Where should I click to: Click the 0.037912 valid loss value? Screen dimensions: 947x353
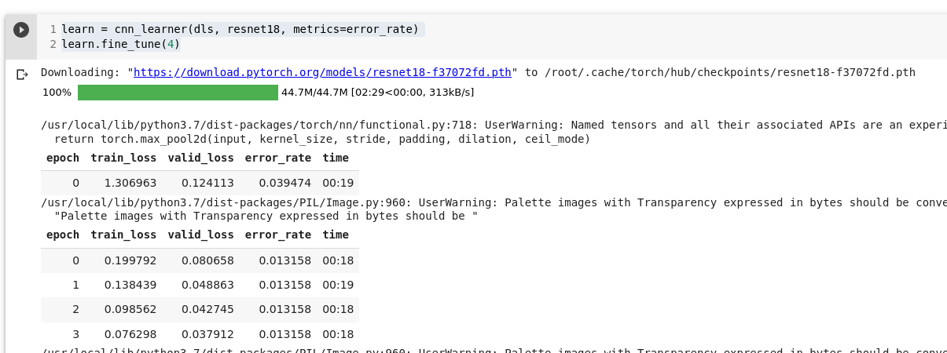coord(207,334)
